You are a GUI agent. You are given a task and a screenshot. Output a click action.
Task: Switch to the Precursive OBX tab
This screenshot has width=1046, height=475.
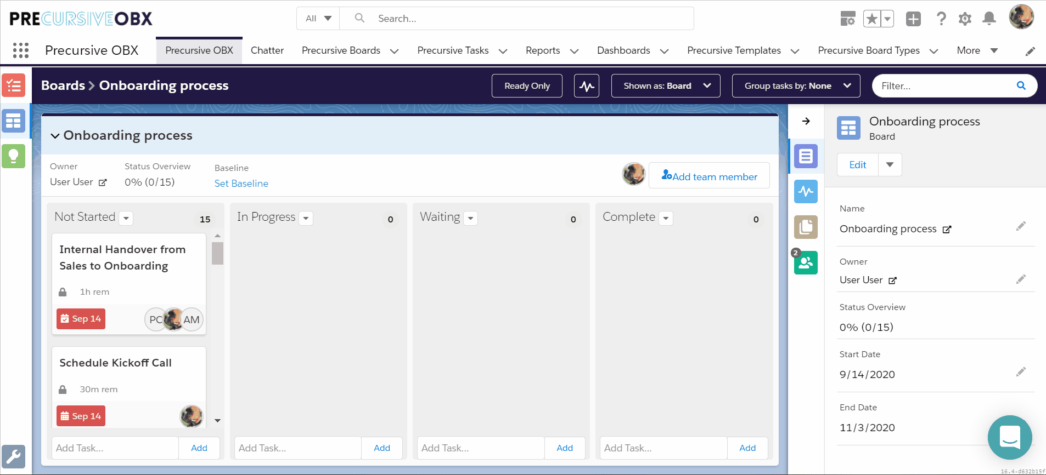tap(199, 50)
